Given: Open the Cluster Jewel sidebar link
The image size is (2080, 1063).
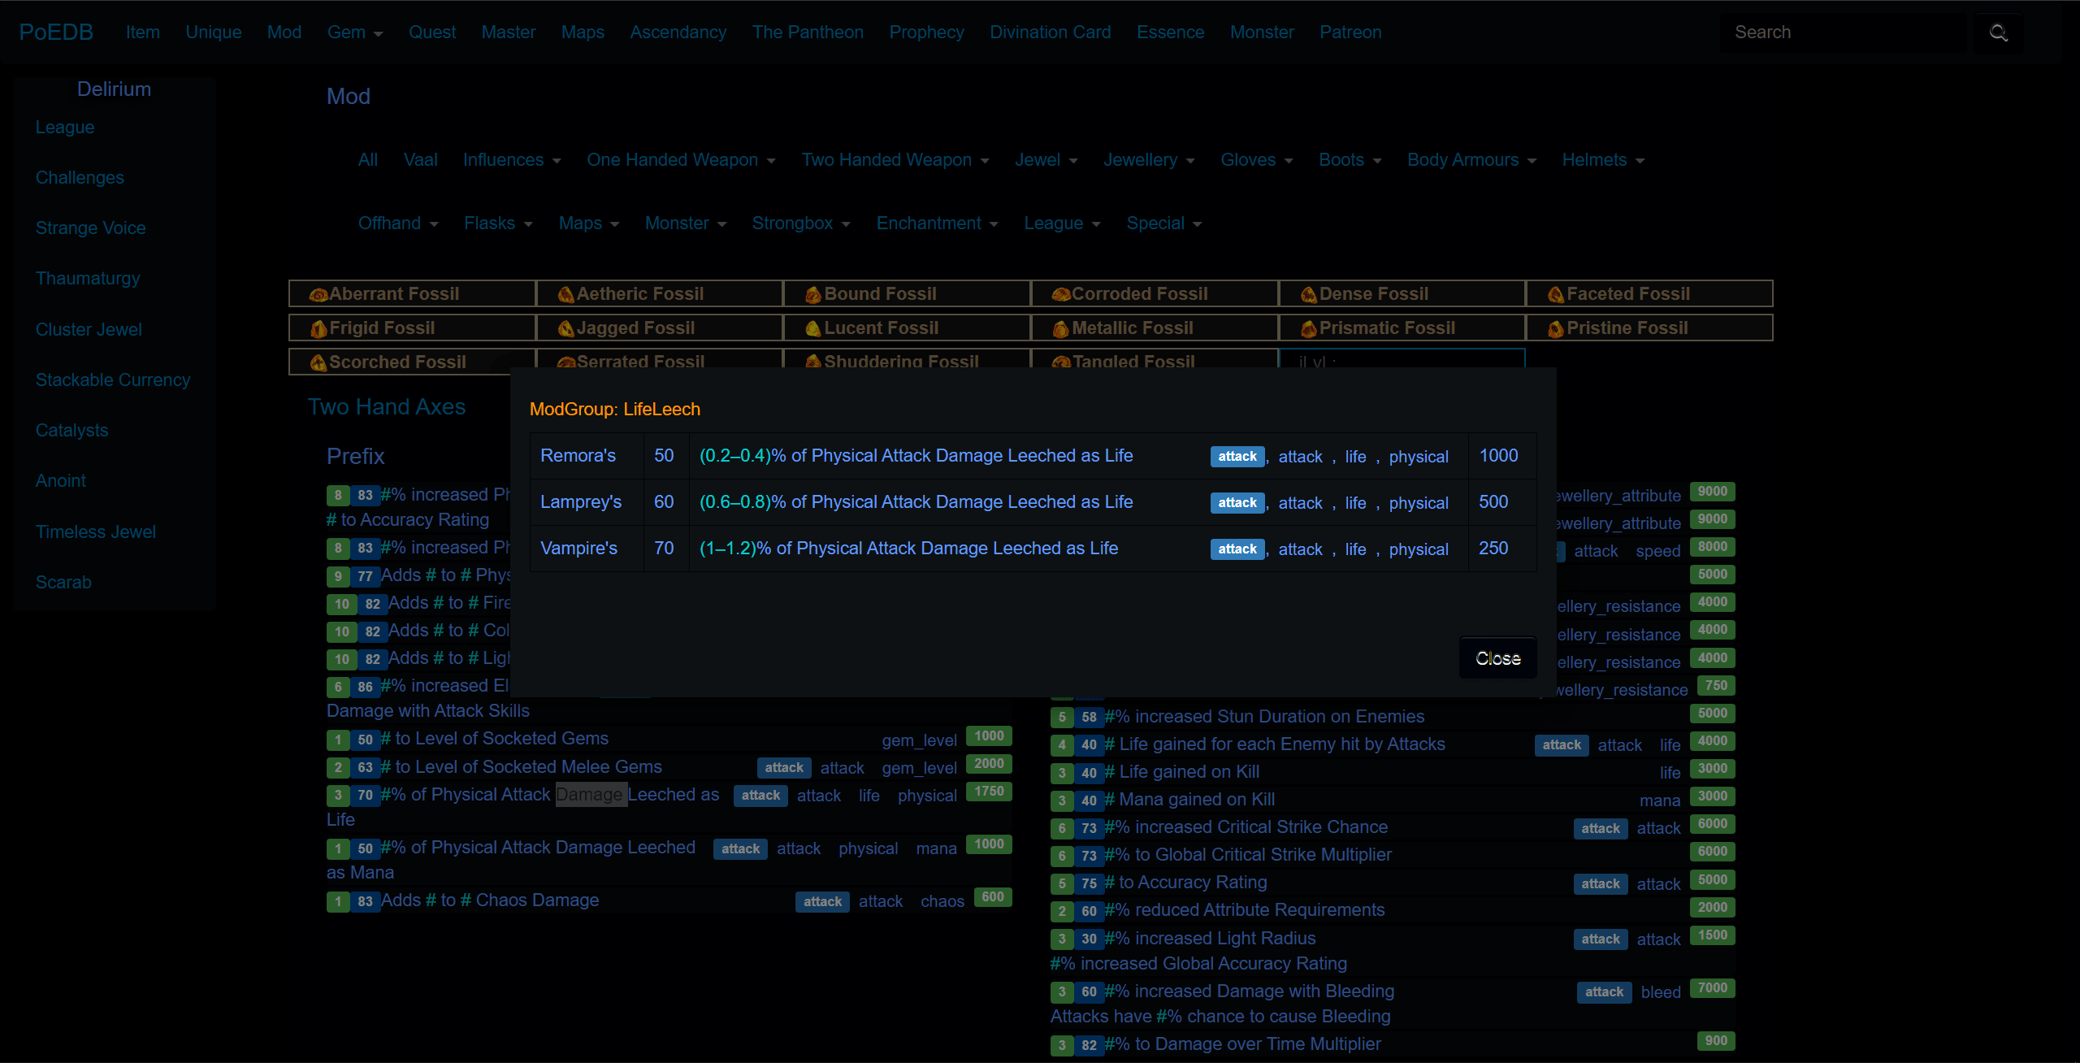Looking at the screenshot, I should pos(89,329).
